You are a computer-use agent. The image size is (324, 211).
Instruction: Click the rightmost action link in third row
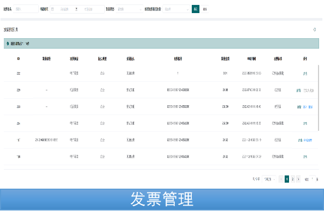click(310, 107)
